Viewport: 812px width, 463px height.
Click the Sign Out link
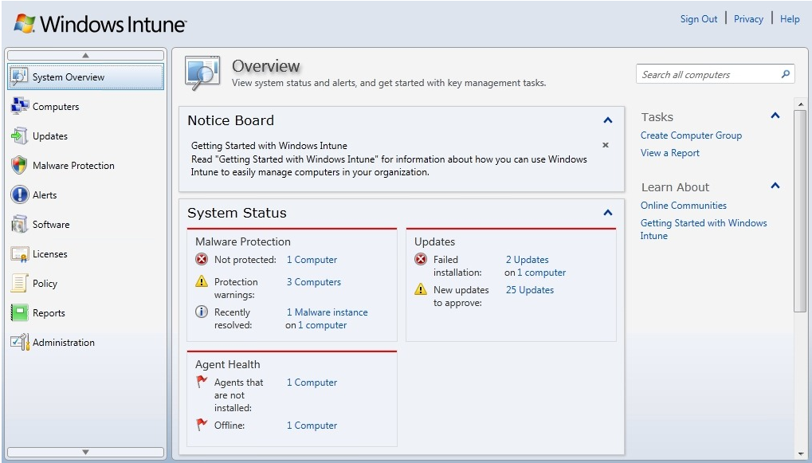tap(699, 18)
